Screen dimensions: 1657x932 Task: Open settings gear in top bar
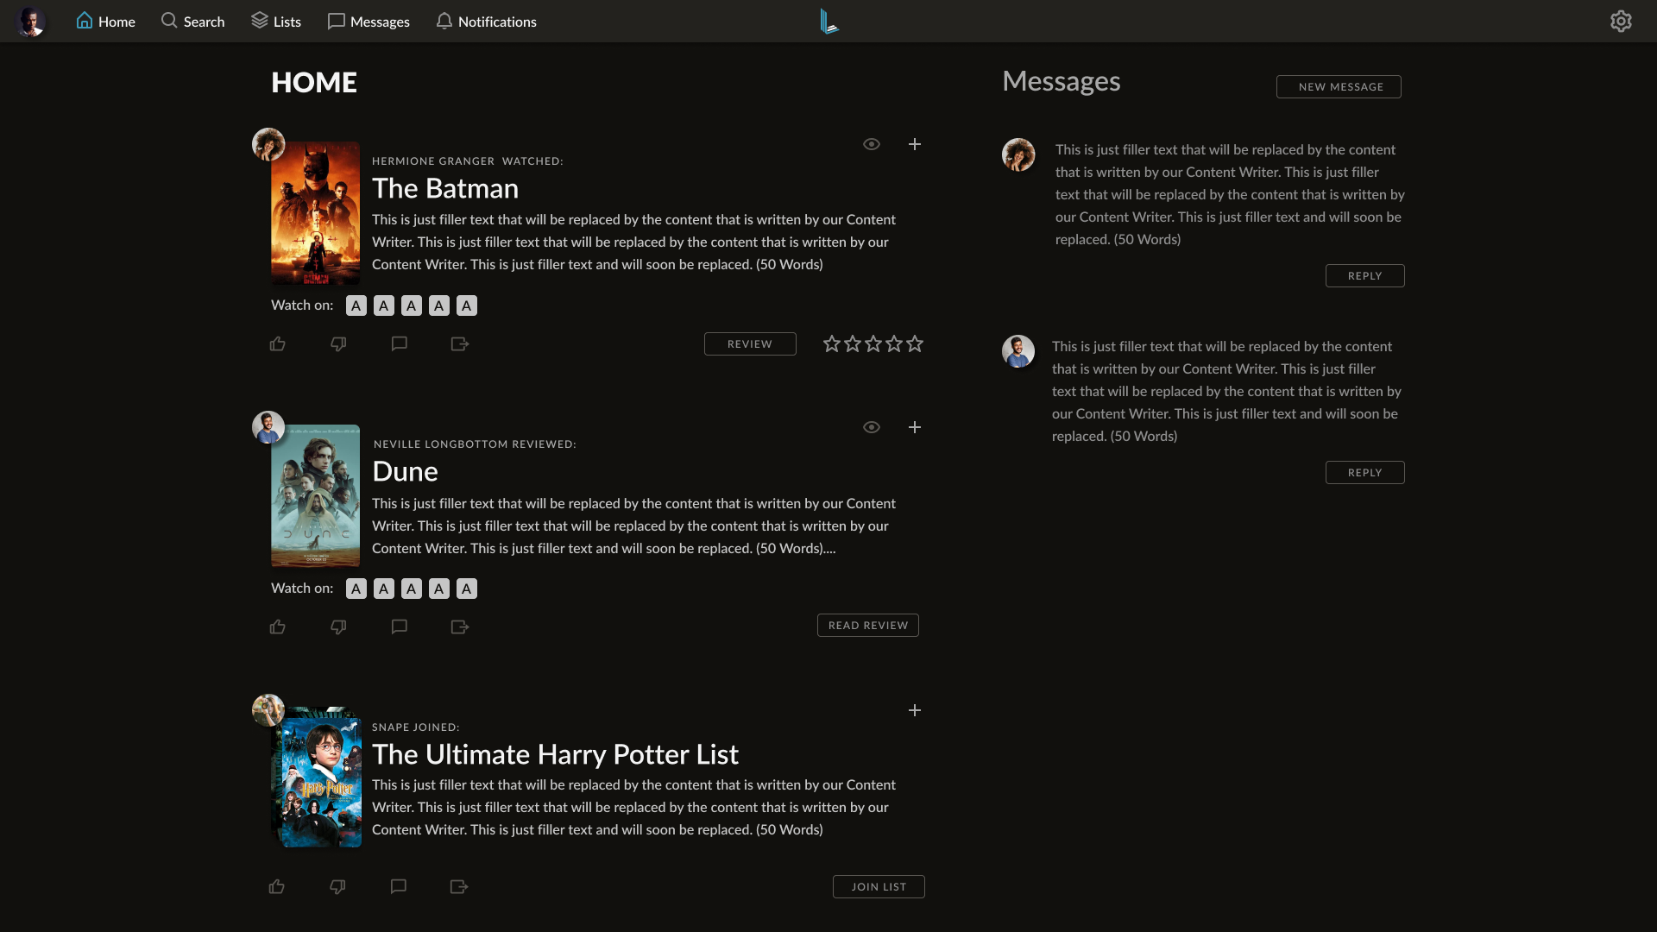1621,22
